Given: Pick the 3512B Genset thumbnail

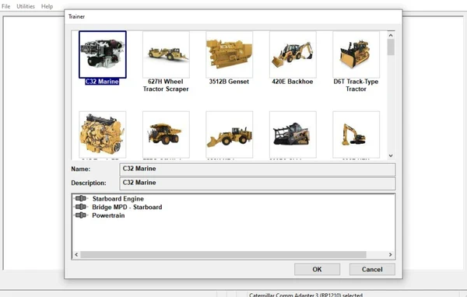Looking at the screenshot, I should (230, 54).
